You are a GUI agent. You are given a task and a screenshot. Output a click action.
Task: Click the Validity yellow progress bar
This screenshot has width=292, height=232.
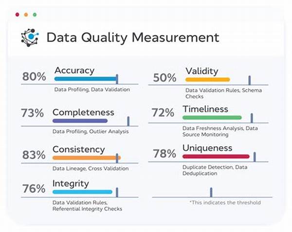(x=207, y=79)
